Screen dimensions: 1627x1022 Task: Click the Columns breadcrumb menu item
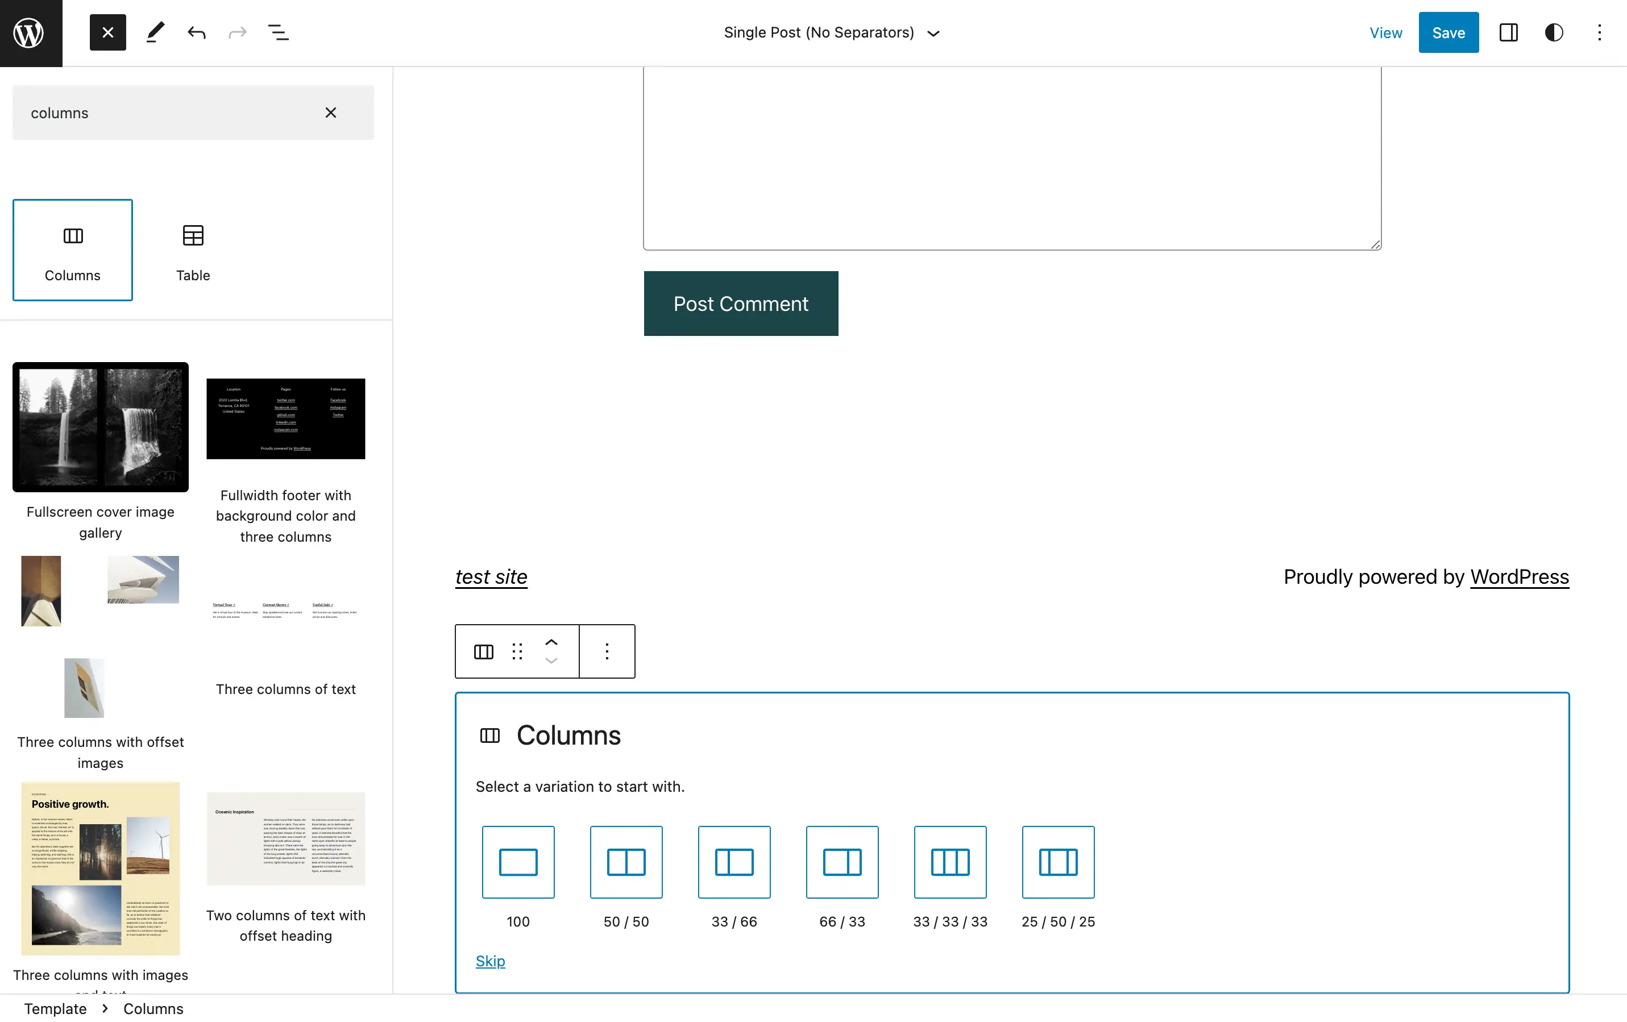coord(154,1008)
